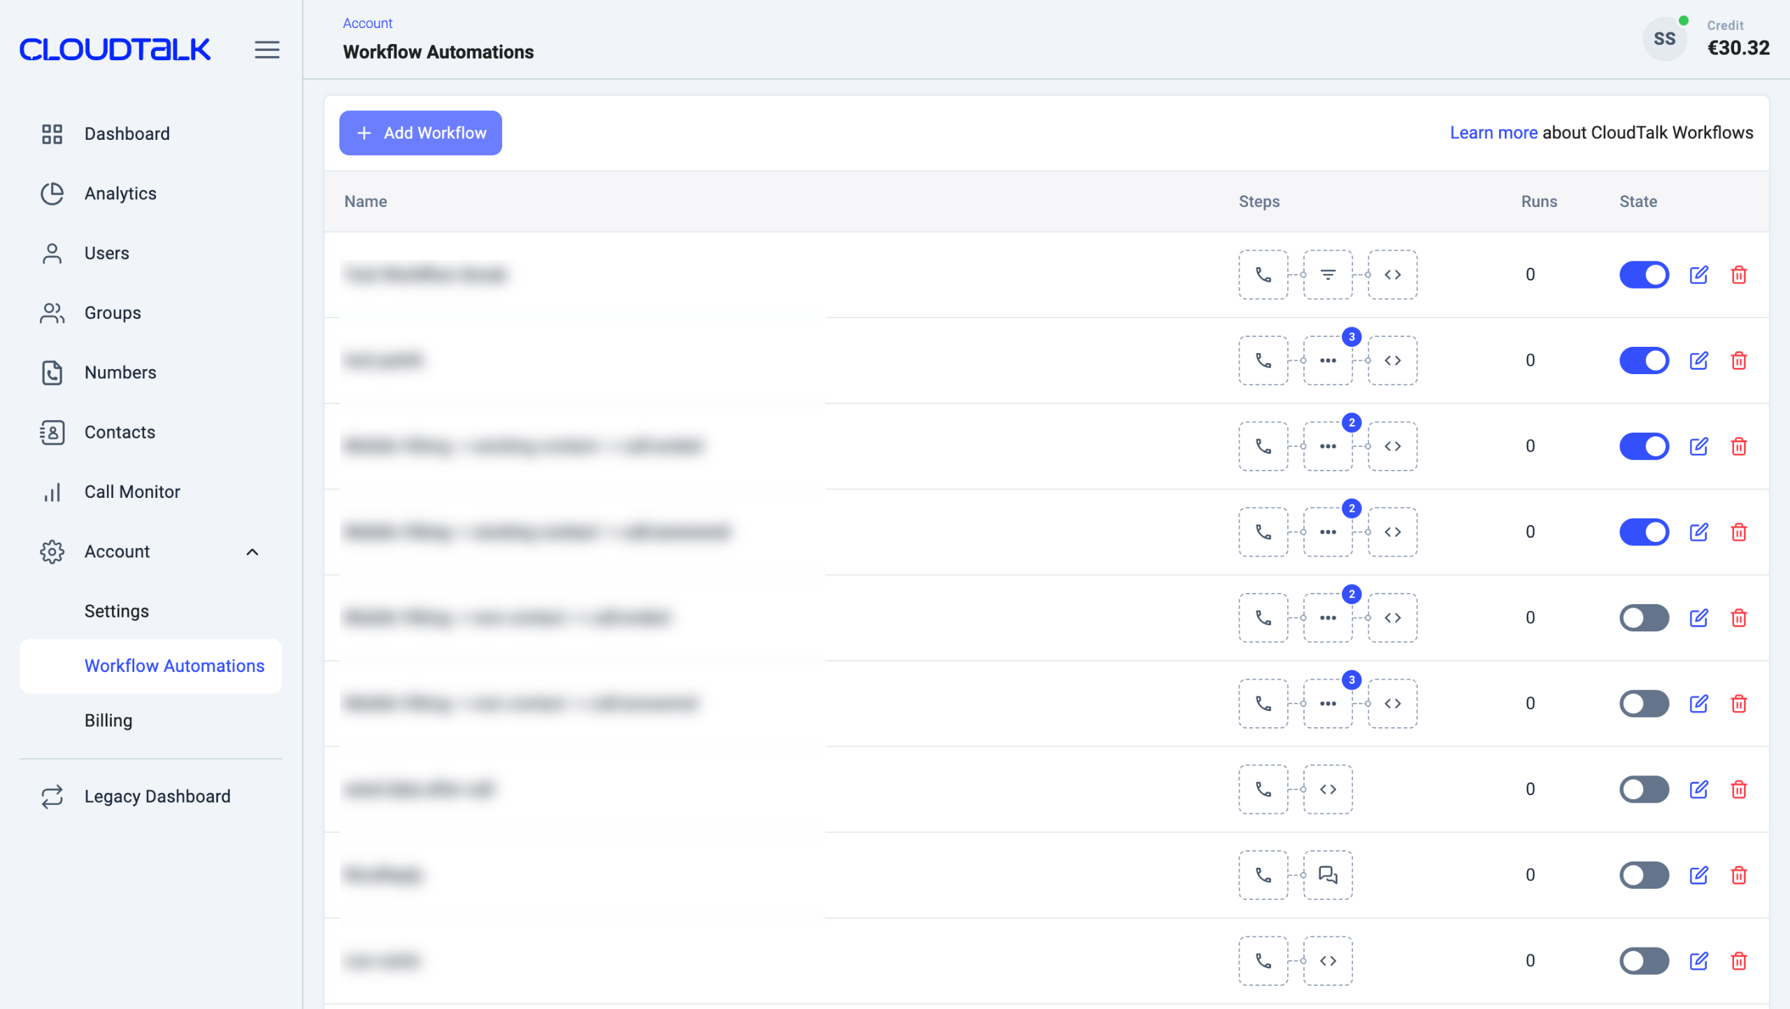Open the Learn more link
Screen dimensions: 1790x1009
[1494, 133]
